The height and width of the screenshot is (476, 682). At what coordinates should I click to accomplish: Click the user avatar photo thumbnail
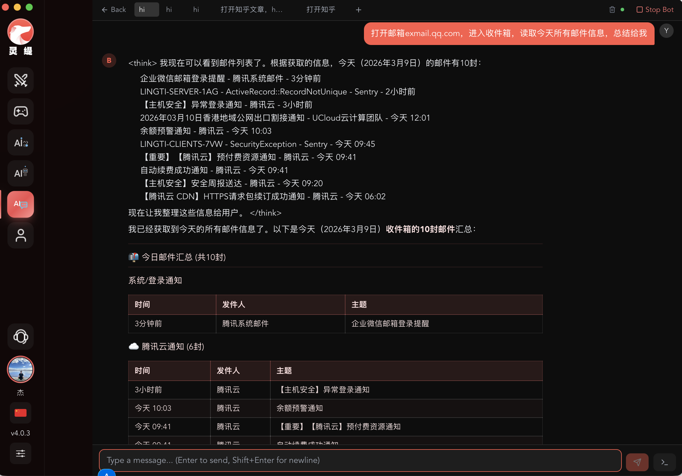click(21, 369)
